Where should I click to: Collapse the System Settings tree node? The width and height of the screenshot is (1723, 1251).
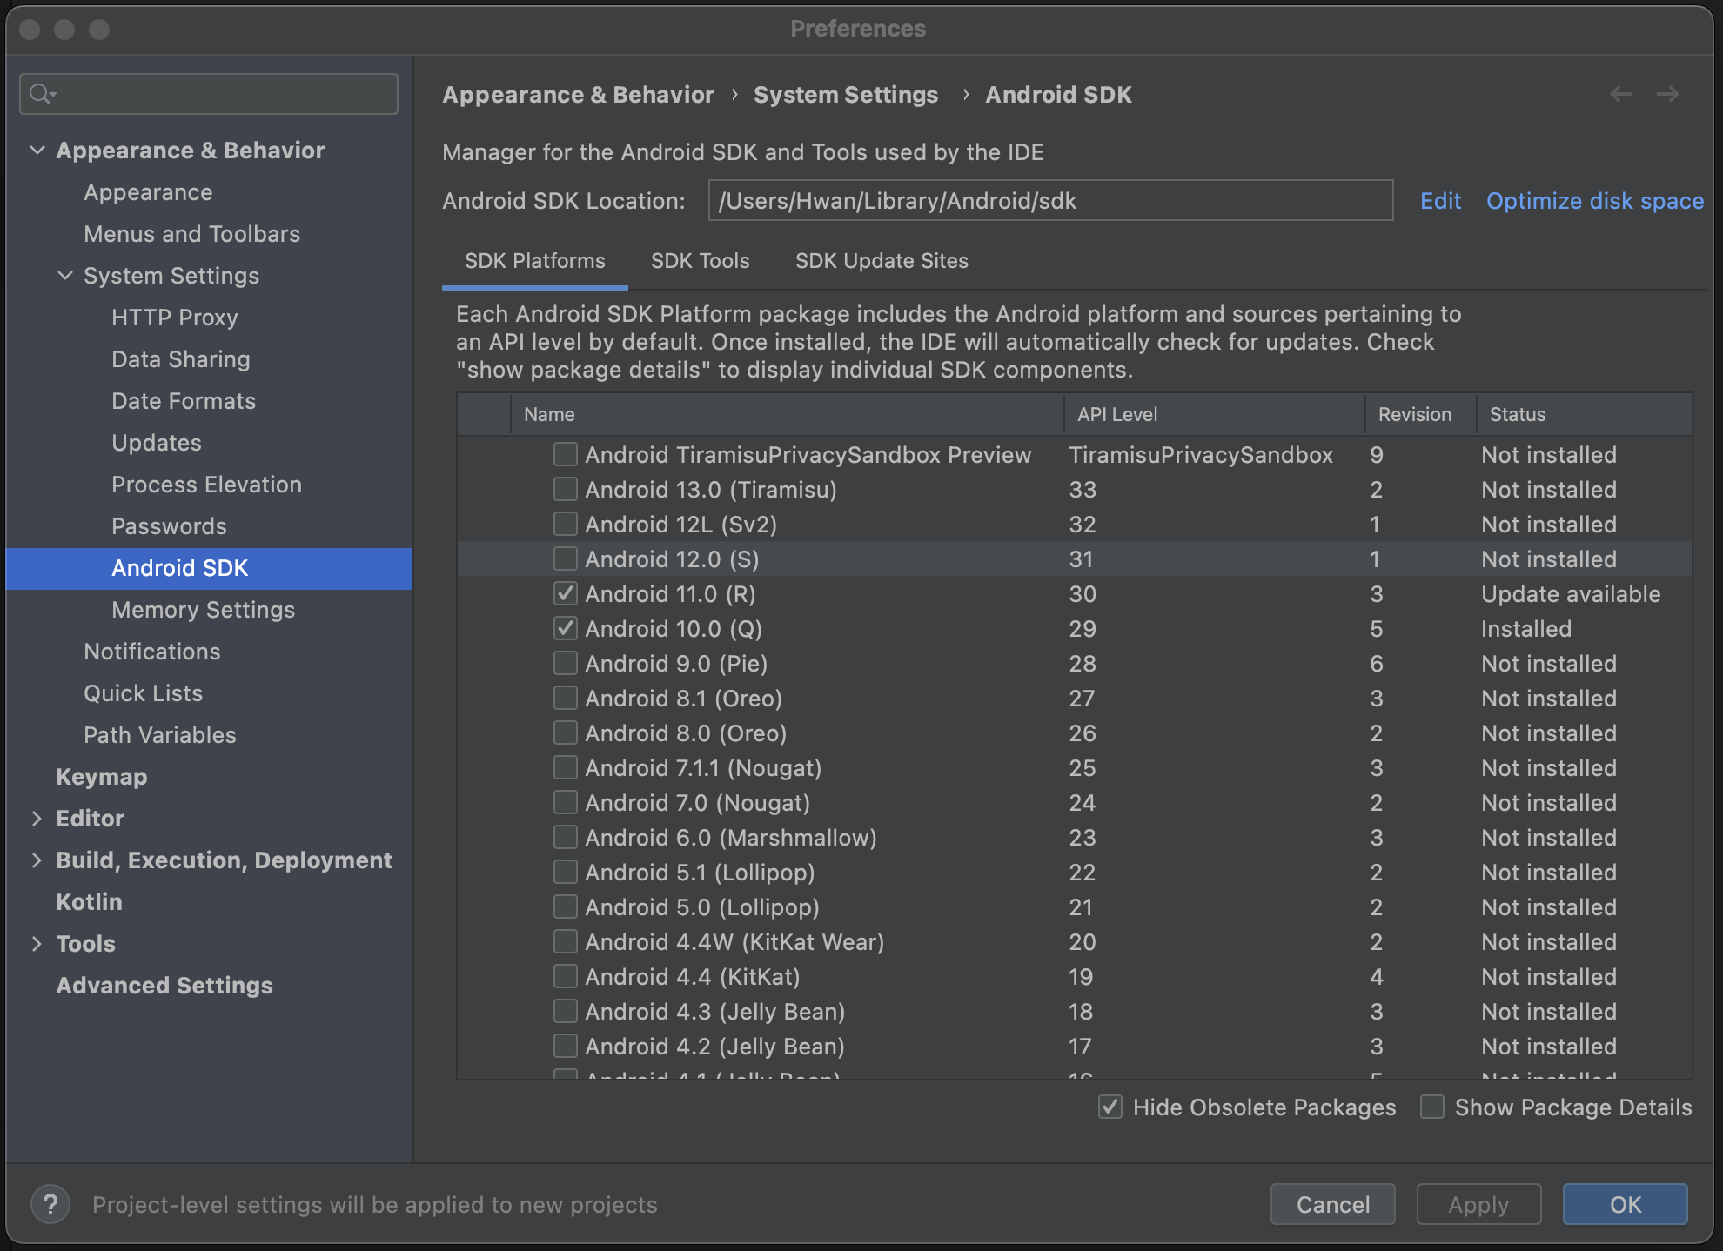coord(65,275)
